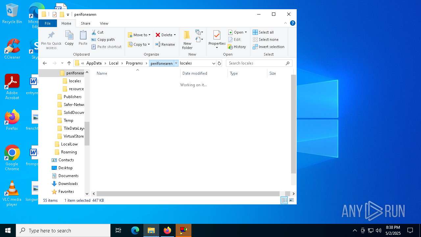The image size is (421, 237).
Task: Expand the Delete options arrow
Action: (x=175, y=35)
